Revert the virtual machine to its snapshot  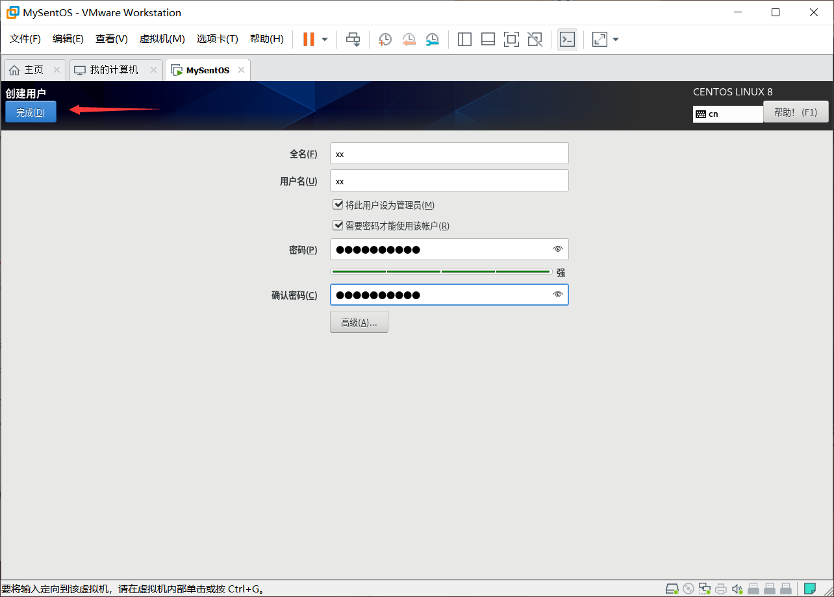click(409, 40)
